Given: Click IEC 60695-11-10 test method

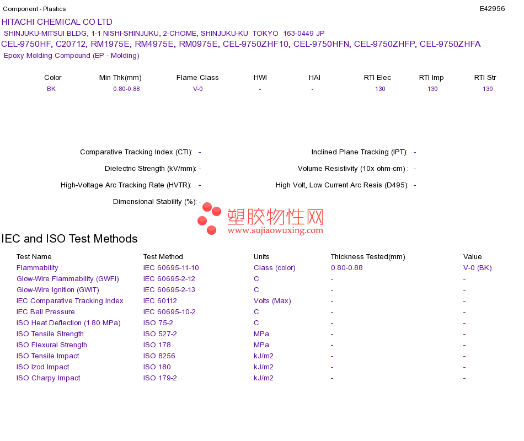Looking at the screenshot, I should pyautogui.click(x=171, y=268).
